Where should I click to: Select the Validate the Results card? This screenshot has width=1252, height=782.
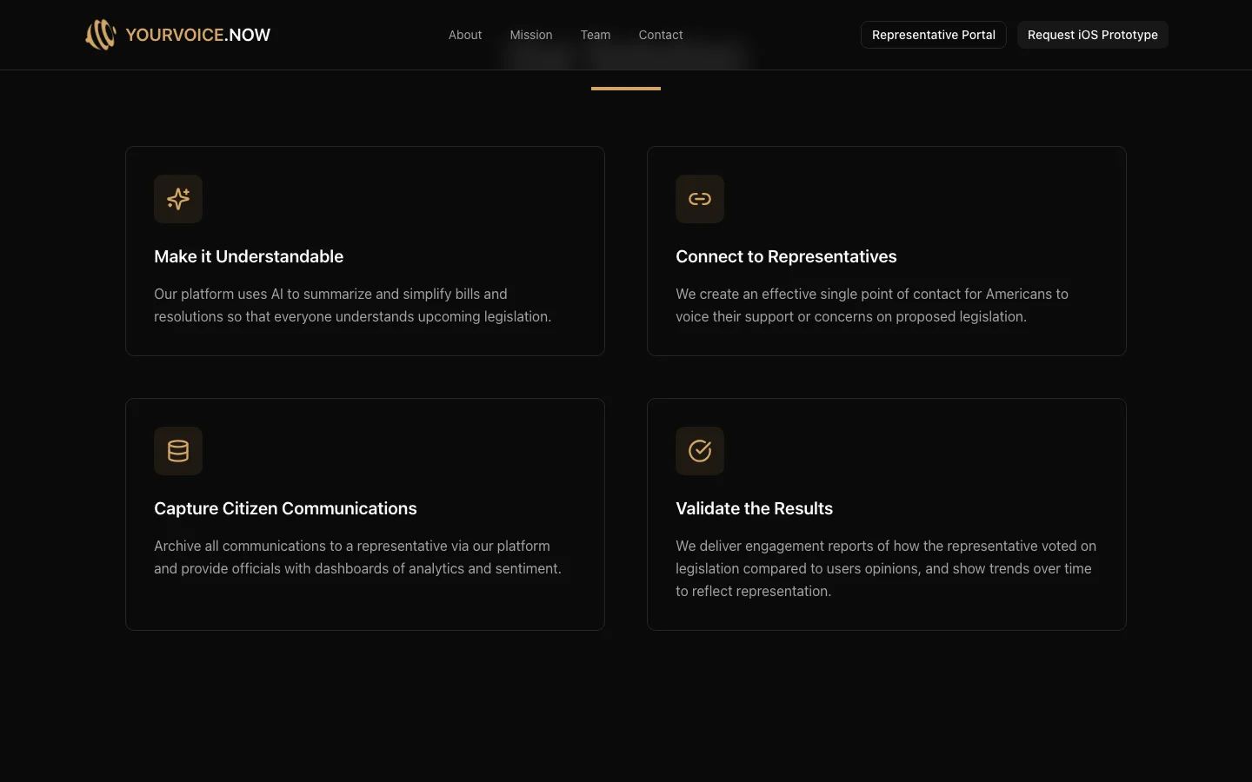click(x=886, y=514)
